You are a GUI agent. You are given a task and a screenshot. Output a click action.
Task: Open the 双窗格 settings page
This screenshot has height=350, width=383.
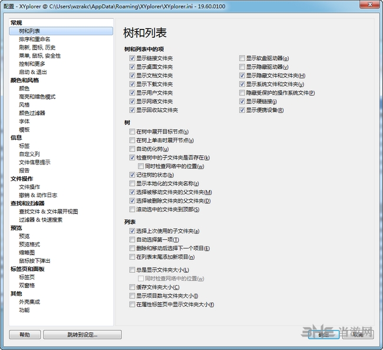point(27,286)
